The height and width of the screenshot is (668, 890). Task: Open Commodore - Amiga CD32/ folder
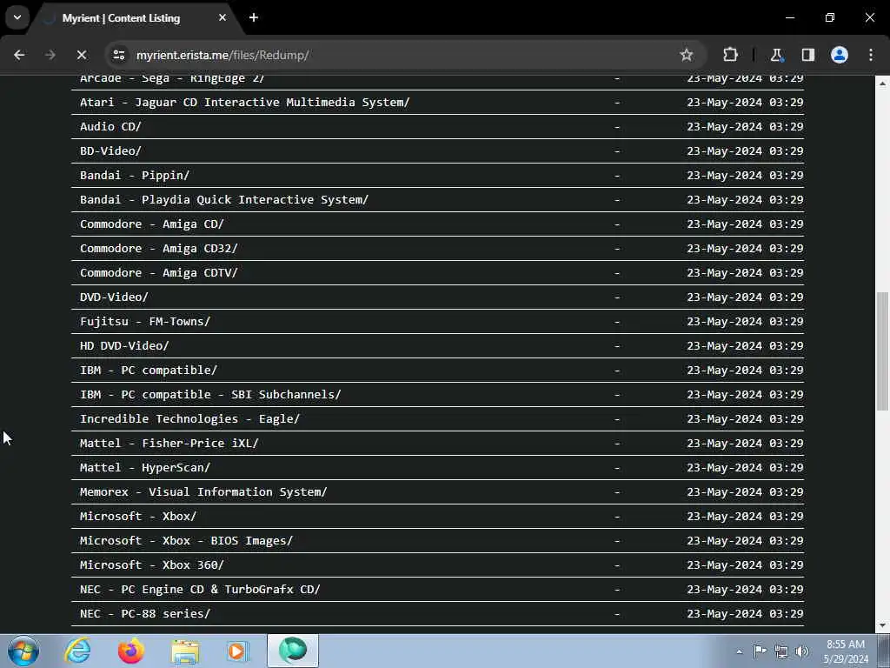[159, 248]
